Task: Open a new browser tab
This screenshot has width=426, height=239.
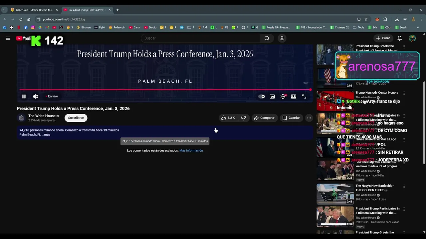Action: 117,10
